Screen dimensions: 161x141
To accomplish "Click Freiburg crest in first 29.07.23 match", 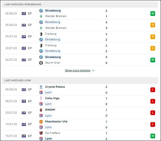I will click(41, 34).
